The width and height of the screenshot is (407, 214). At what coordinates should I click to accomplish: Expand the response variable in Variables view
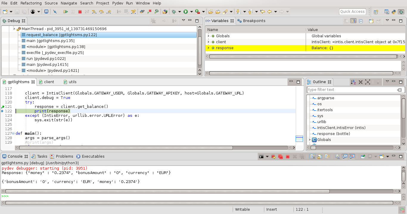click(209, 48)
